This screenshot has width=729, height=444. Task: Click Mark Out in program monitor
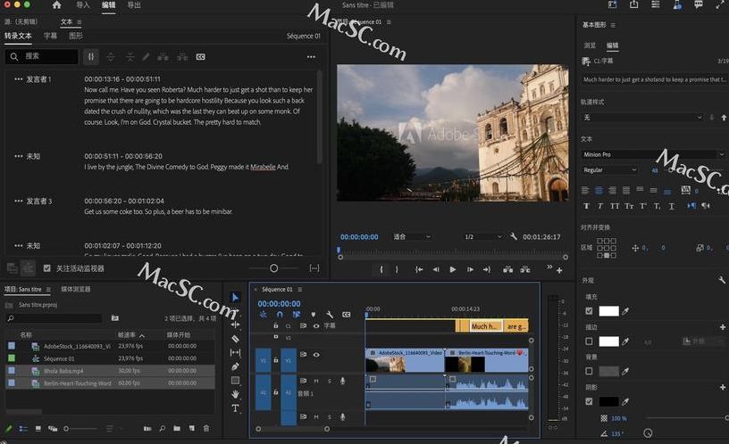(x=397, y=269)
